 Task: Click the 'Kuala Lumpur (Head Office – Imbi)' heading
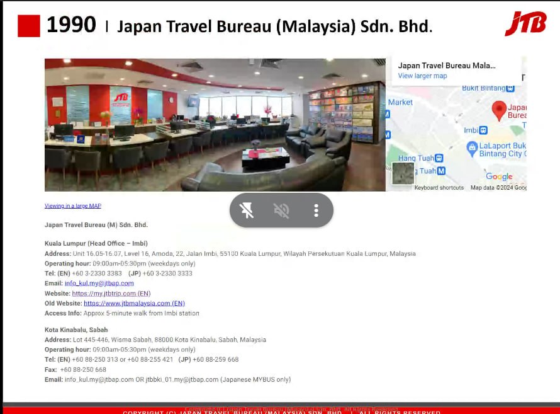tap(96, 243)
